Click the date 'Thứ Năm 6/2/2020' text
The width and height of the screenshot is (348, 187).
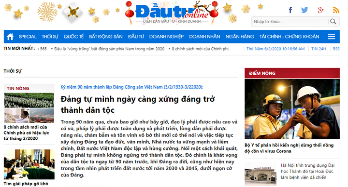point(275,49)
